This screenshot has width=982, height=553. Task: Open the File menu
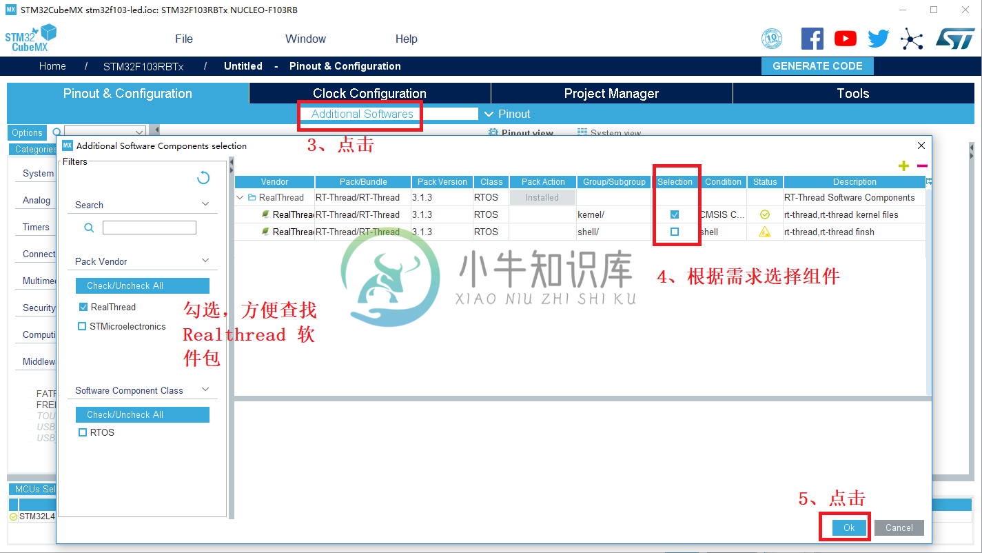click(184, 39)
